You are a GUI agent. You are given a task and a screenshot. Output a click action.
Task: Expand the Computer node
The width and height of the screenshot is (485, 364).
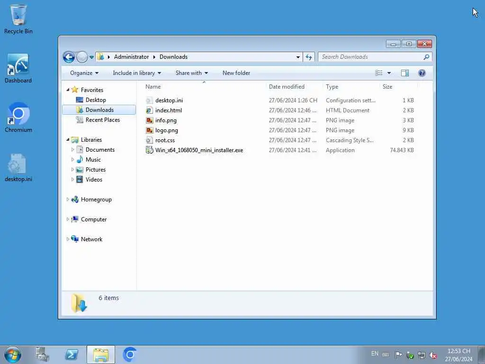(68, 219)
